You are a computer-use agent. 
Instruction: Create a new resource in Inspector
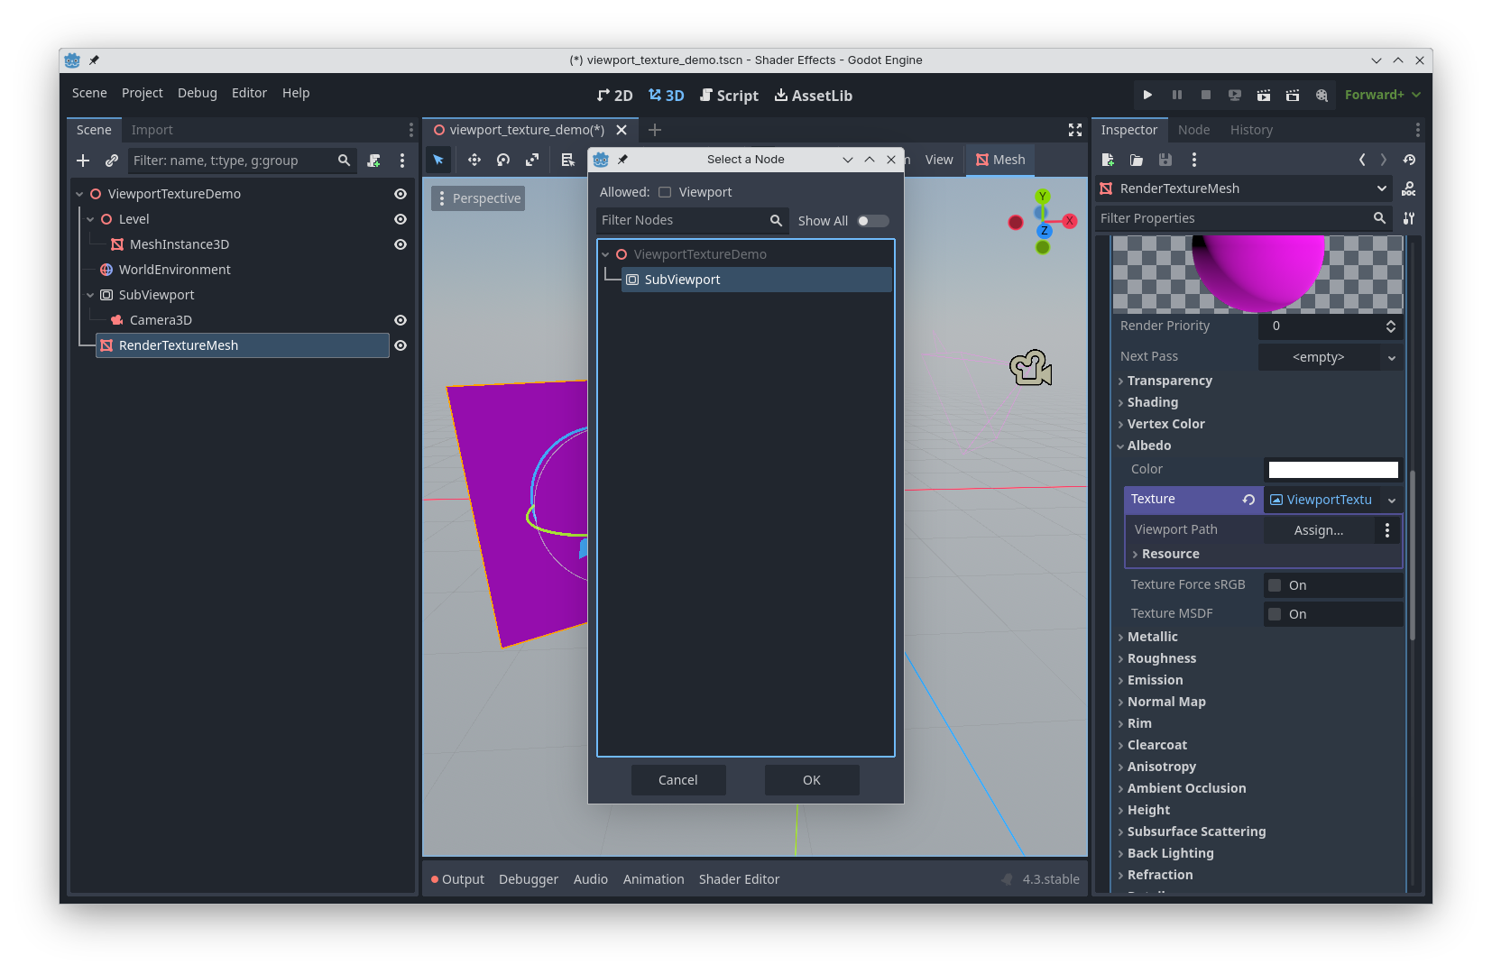[x=1108, y=160]
